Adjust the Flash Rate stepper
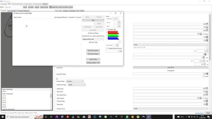212x119 pixels. (x=117, y=45)
